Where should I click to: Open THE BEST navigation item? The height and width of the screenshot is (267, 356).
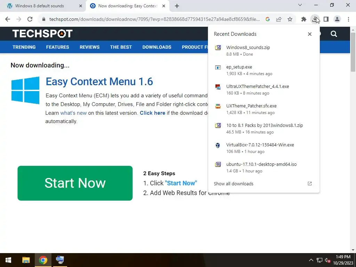pos(121,47)
